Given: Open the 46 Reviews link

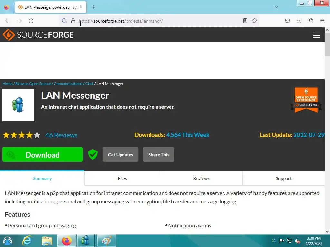Looking at the screenshot, I should point(62,135).
